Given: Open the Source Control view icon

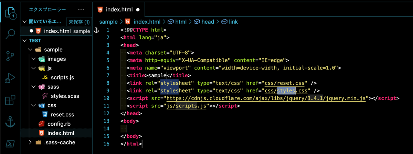Looking at the screenshot, I should (10, 55).
